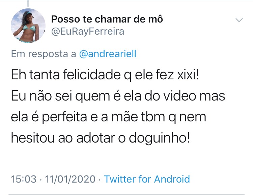Select the tweet line starting 'Eu não sei quem'
This screenshot has width=253, height=195.
coord(118,96)
